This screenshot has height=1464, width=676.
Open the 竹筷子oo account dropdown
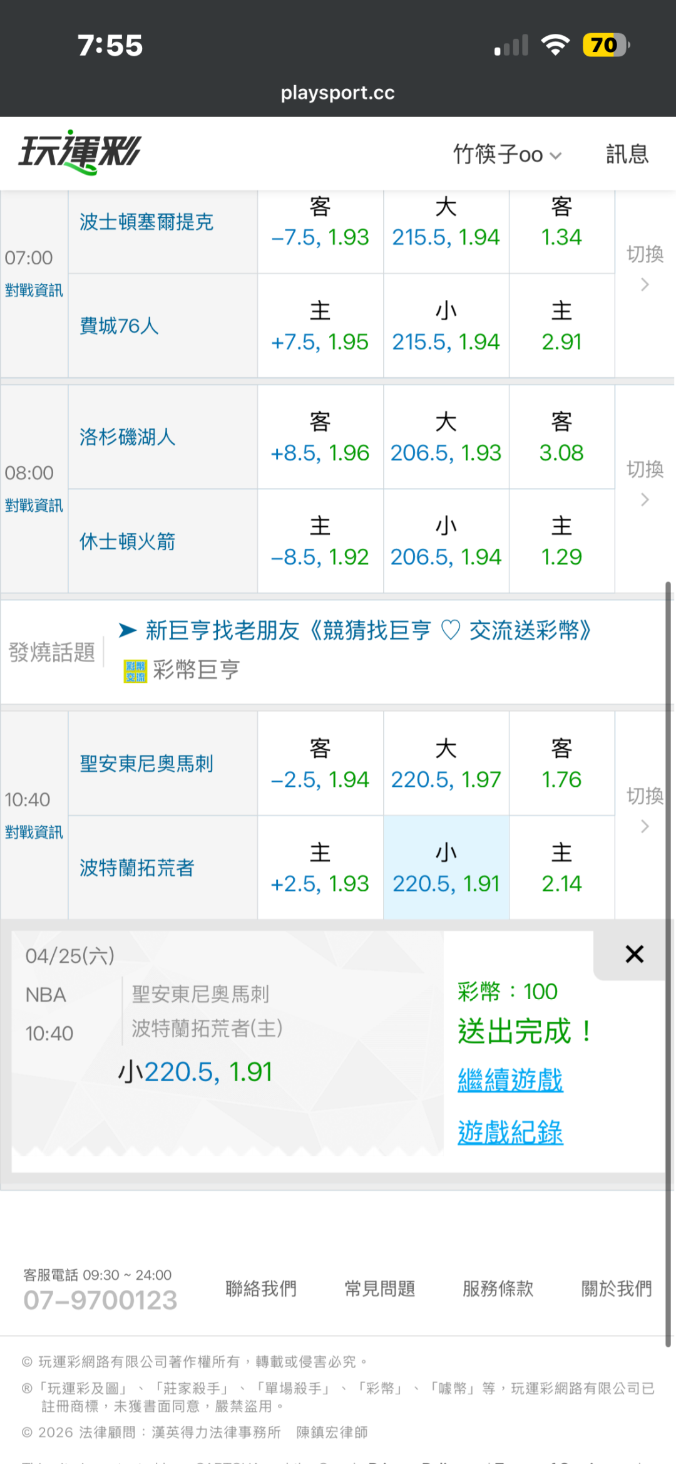508,154
